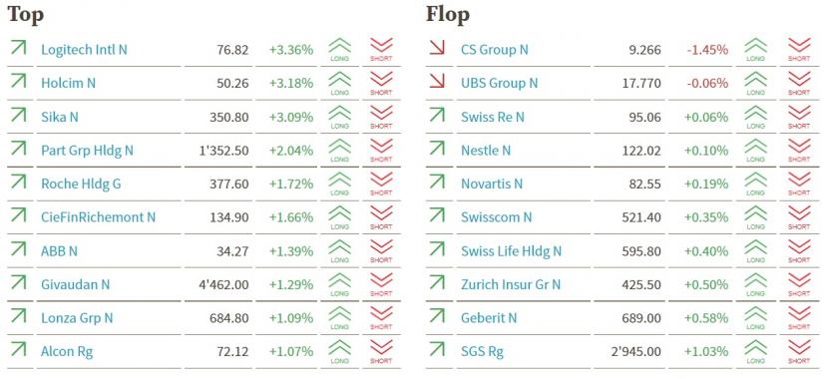Click the LONG icon for CS Group N

755,50
